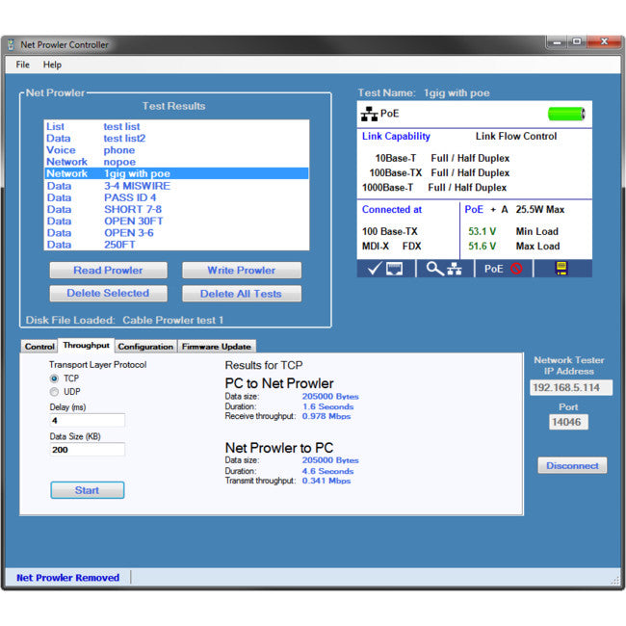Image resolution: width=626 pixels, height=626 pixels.
Task: Click the yellow tester device icon
Action: point(561,269)
